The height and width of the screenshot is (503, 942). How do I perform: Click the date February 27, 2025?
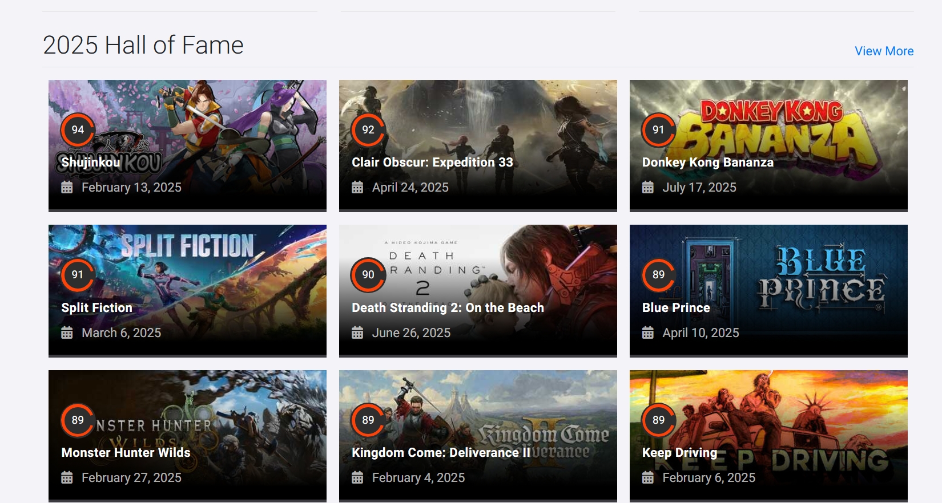[131, 478]
